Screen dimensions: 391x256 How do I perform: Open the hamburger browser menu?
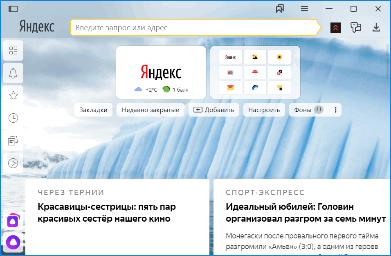coord(304,9)
